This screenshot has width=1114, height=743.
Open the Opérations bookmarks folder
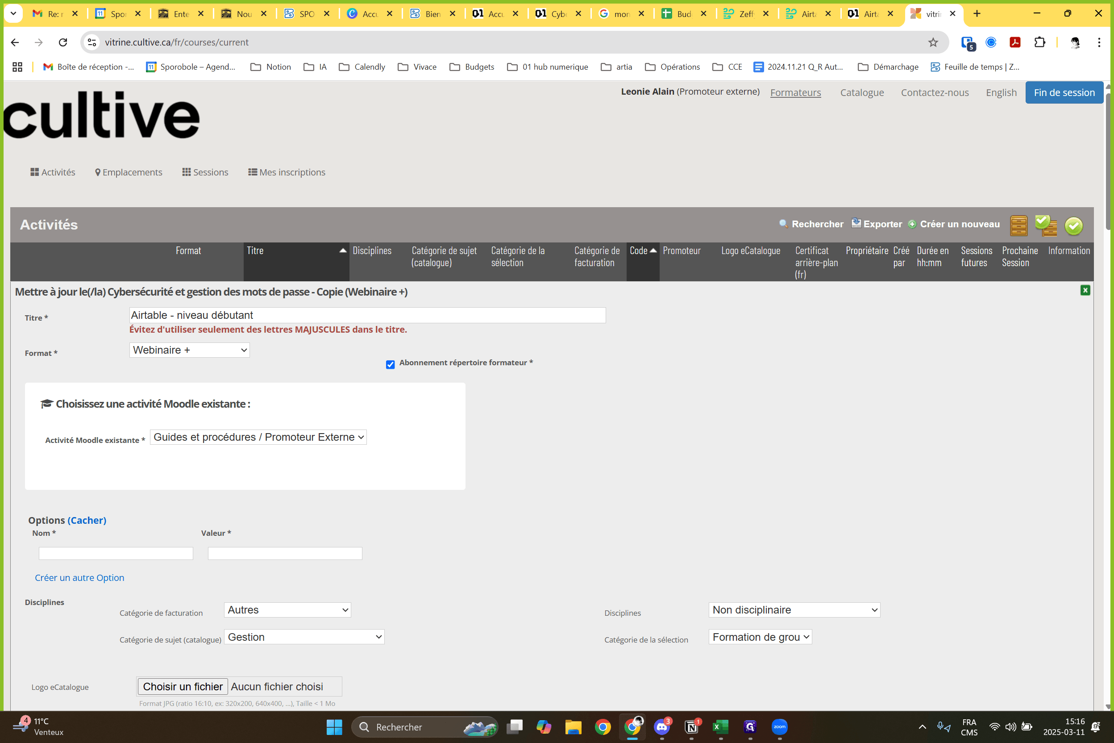673,67
